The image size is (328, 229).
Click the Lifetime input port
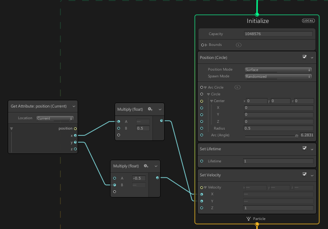point(202,161)
